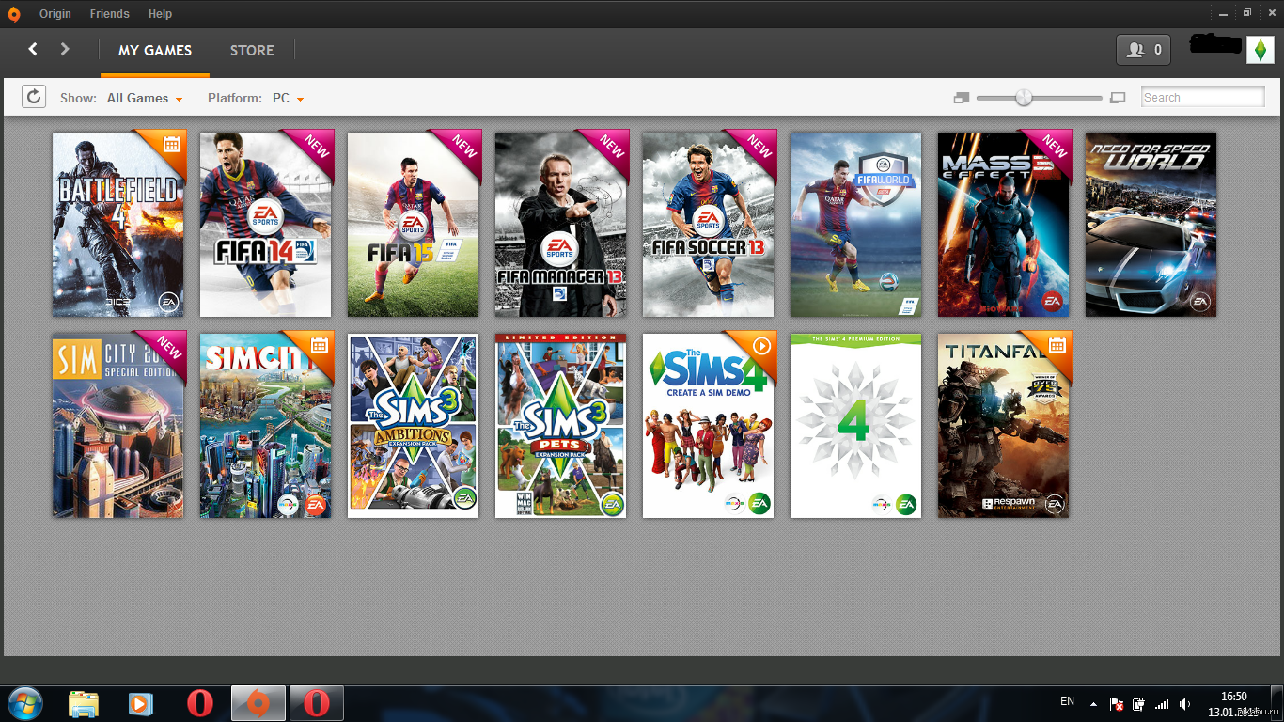Select the SimCity game tile
The image size is (1284, 722).
pos(265,425)
